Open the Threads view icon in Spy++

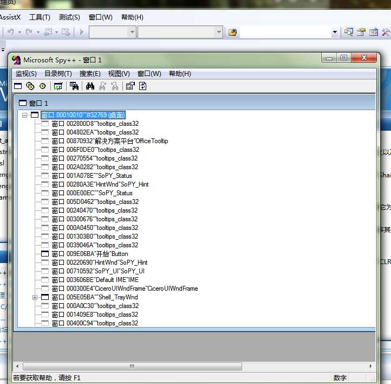tap(43, 86)
